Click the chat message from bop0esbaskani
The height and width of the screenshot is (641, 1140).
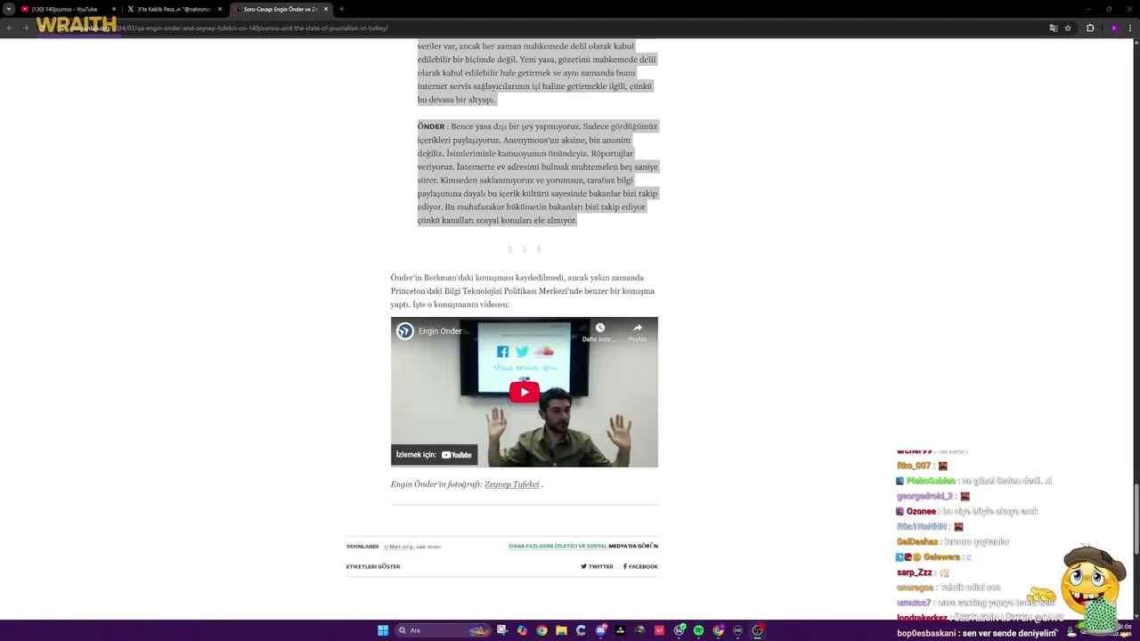click(976, 633)
